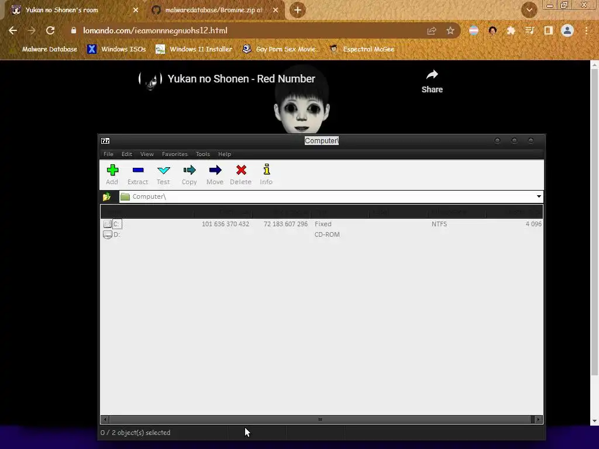This screenshot has width=599, height=449.
Task: Click the NTFS file system cell
Action: pos(439,224)
